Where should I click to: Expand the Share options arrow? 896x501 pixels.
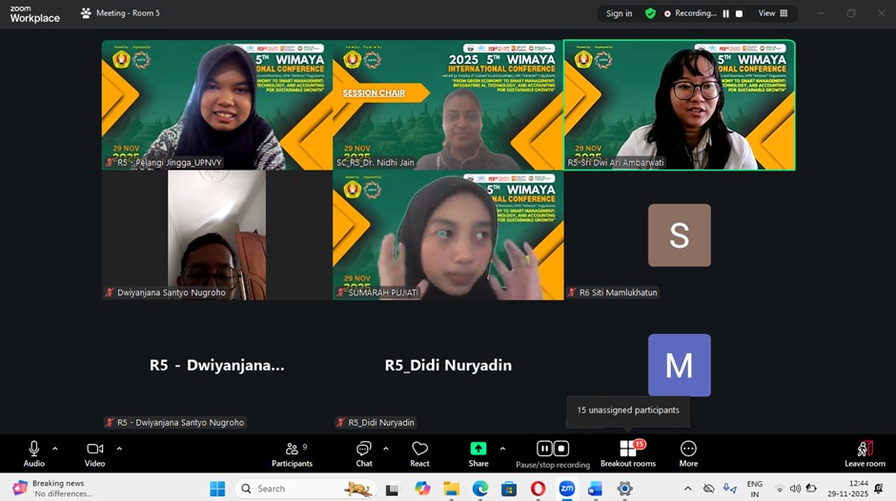pyautogui.click(x=502, y=448)
